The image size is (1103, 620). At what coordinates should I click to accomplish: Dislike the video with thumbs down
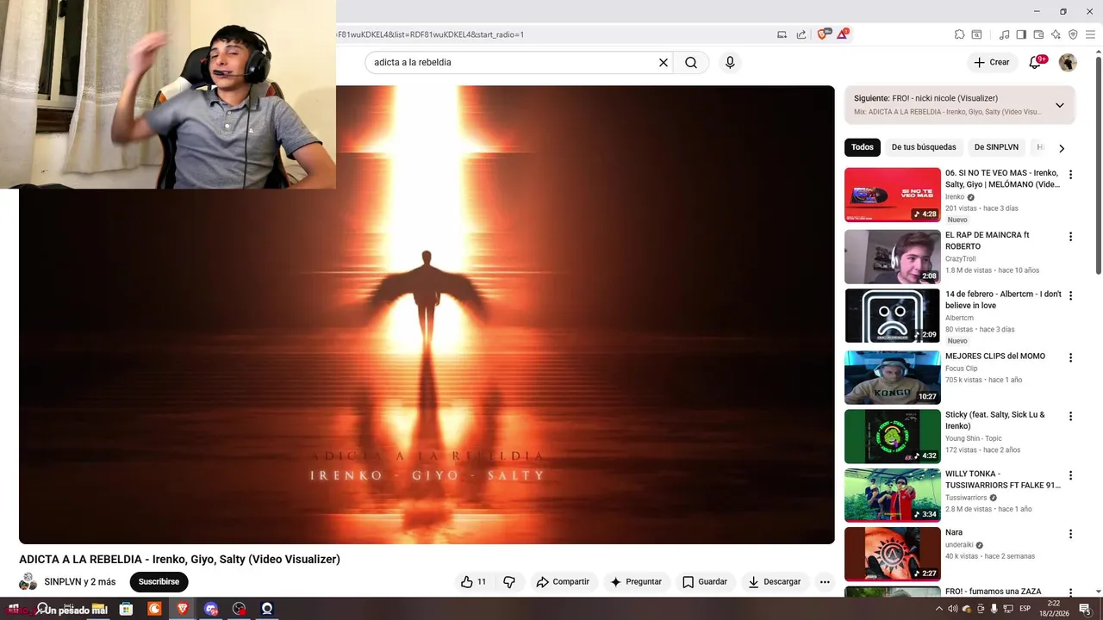tap(509, 582)
